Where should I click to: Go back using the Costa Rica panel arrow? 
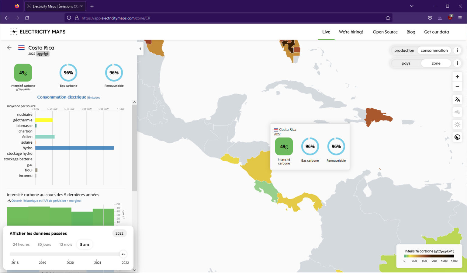point(9,47)
